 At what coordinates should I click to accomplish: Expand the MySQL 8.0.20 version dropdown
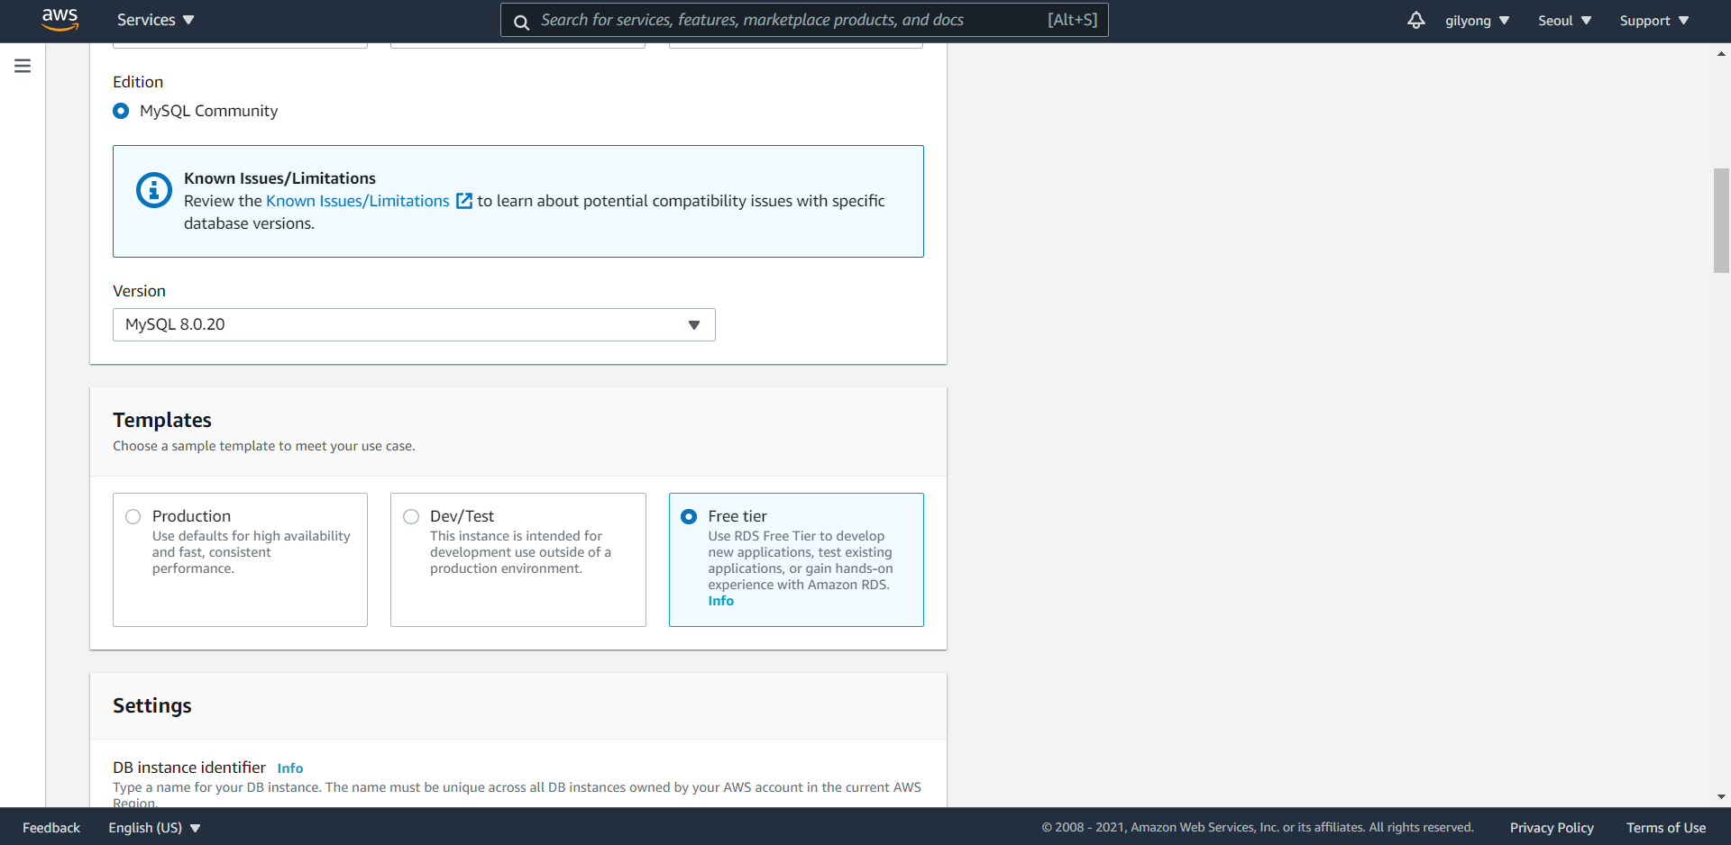(x=414, y=325)
